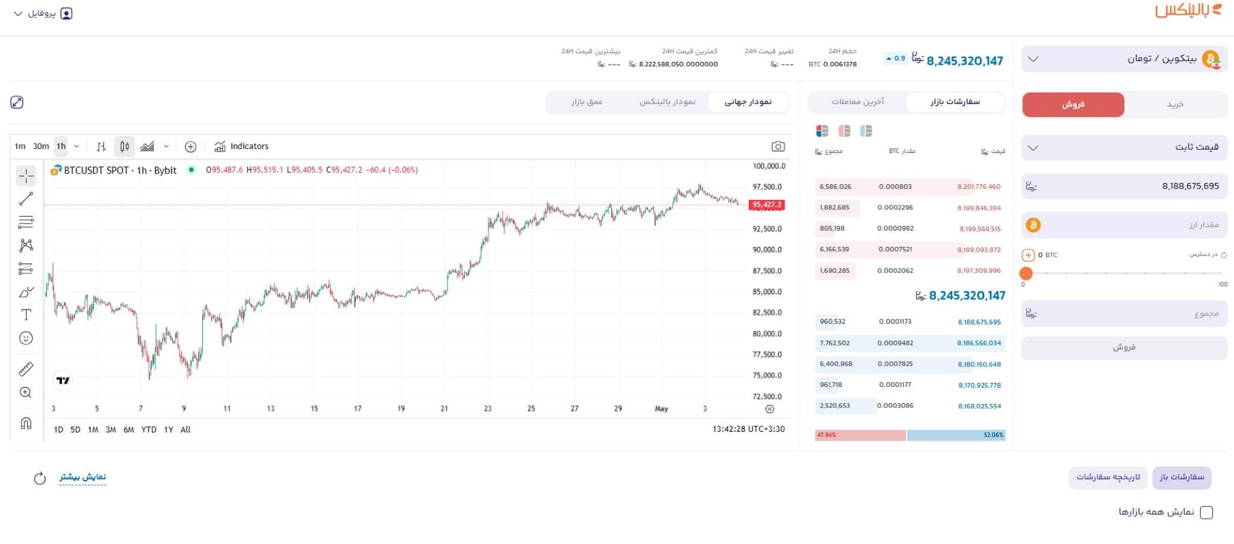Open the نمودار بالینکس chart tab

click(667, 102)
